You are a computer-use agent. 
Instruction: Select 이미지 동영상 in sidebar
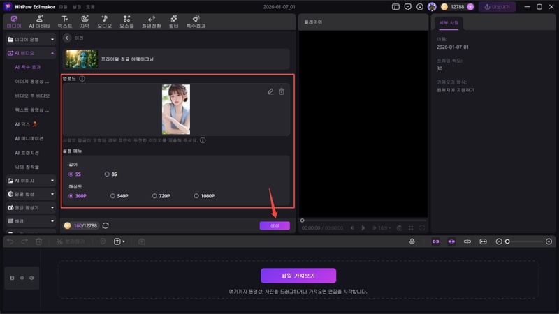pos(31,81)
